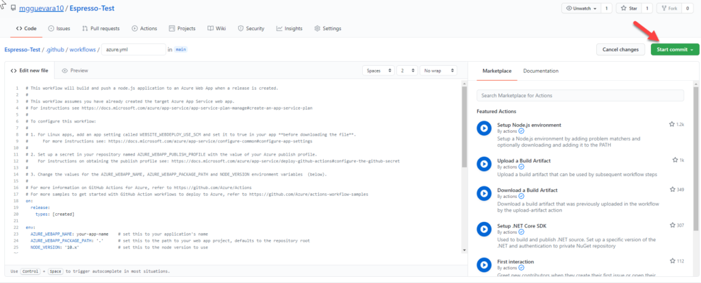Click the star count next to Star
701x283 pixels.
tap(648, 8)
